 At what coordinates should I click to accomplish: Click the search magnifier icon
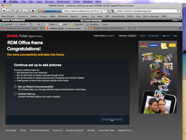[178, 11]
